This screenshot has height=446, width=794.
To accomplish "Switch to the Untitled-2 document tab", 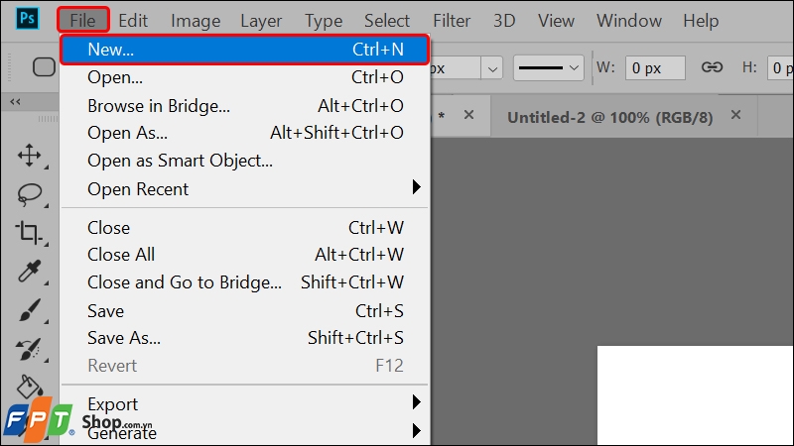I will pyautogui.click(x=609, y=116).
